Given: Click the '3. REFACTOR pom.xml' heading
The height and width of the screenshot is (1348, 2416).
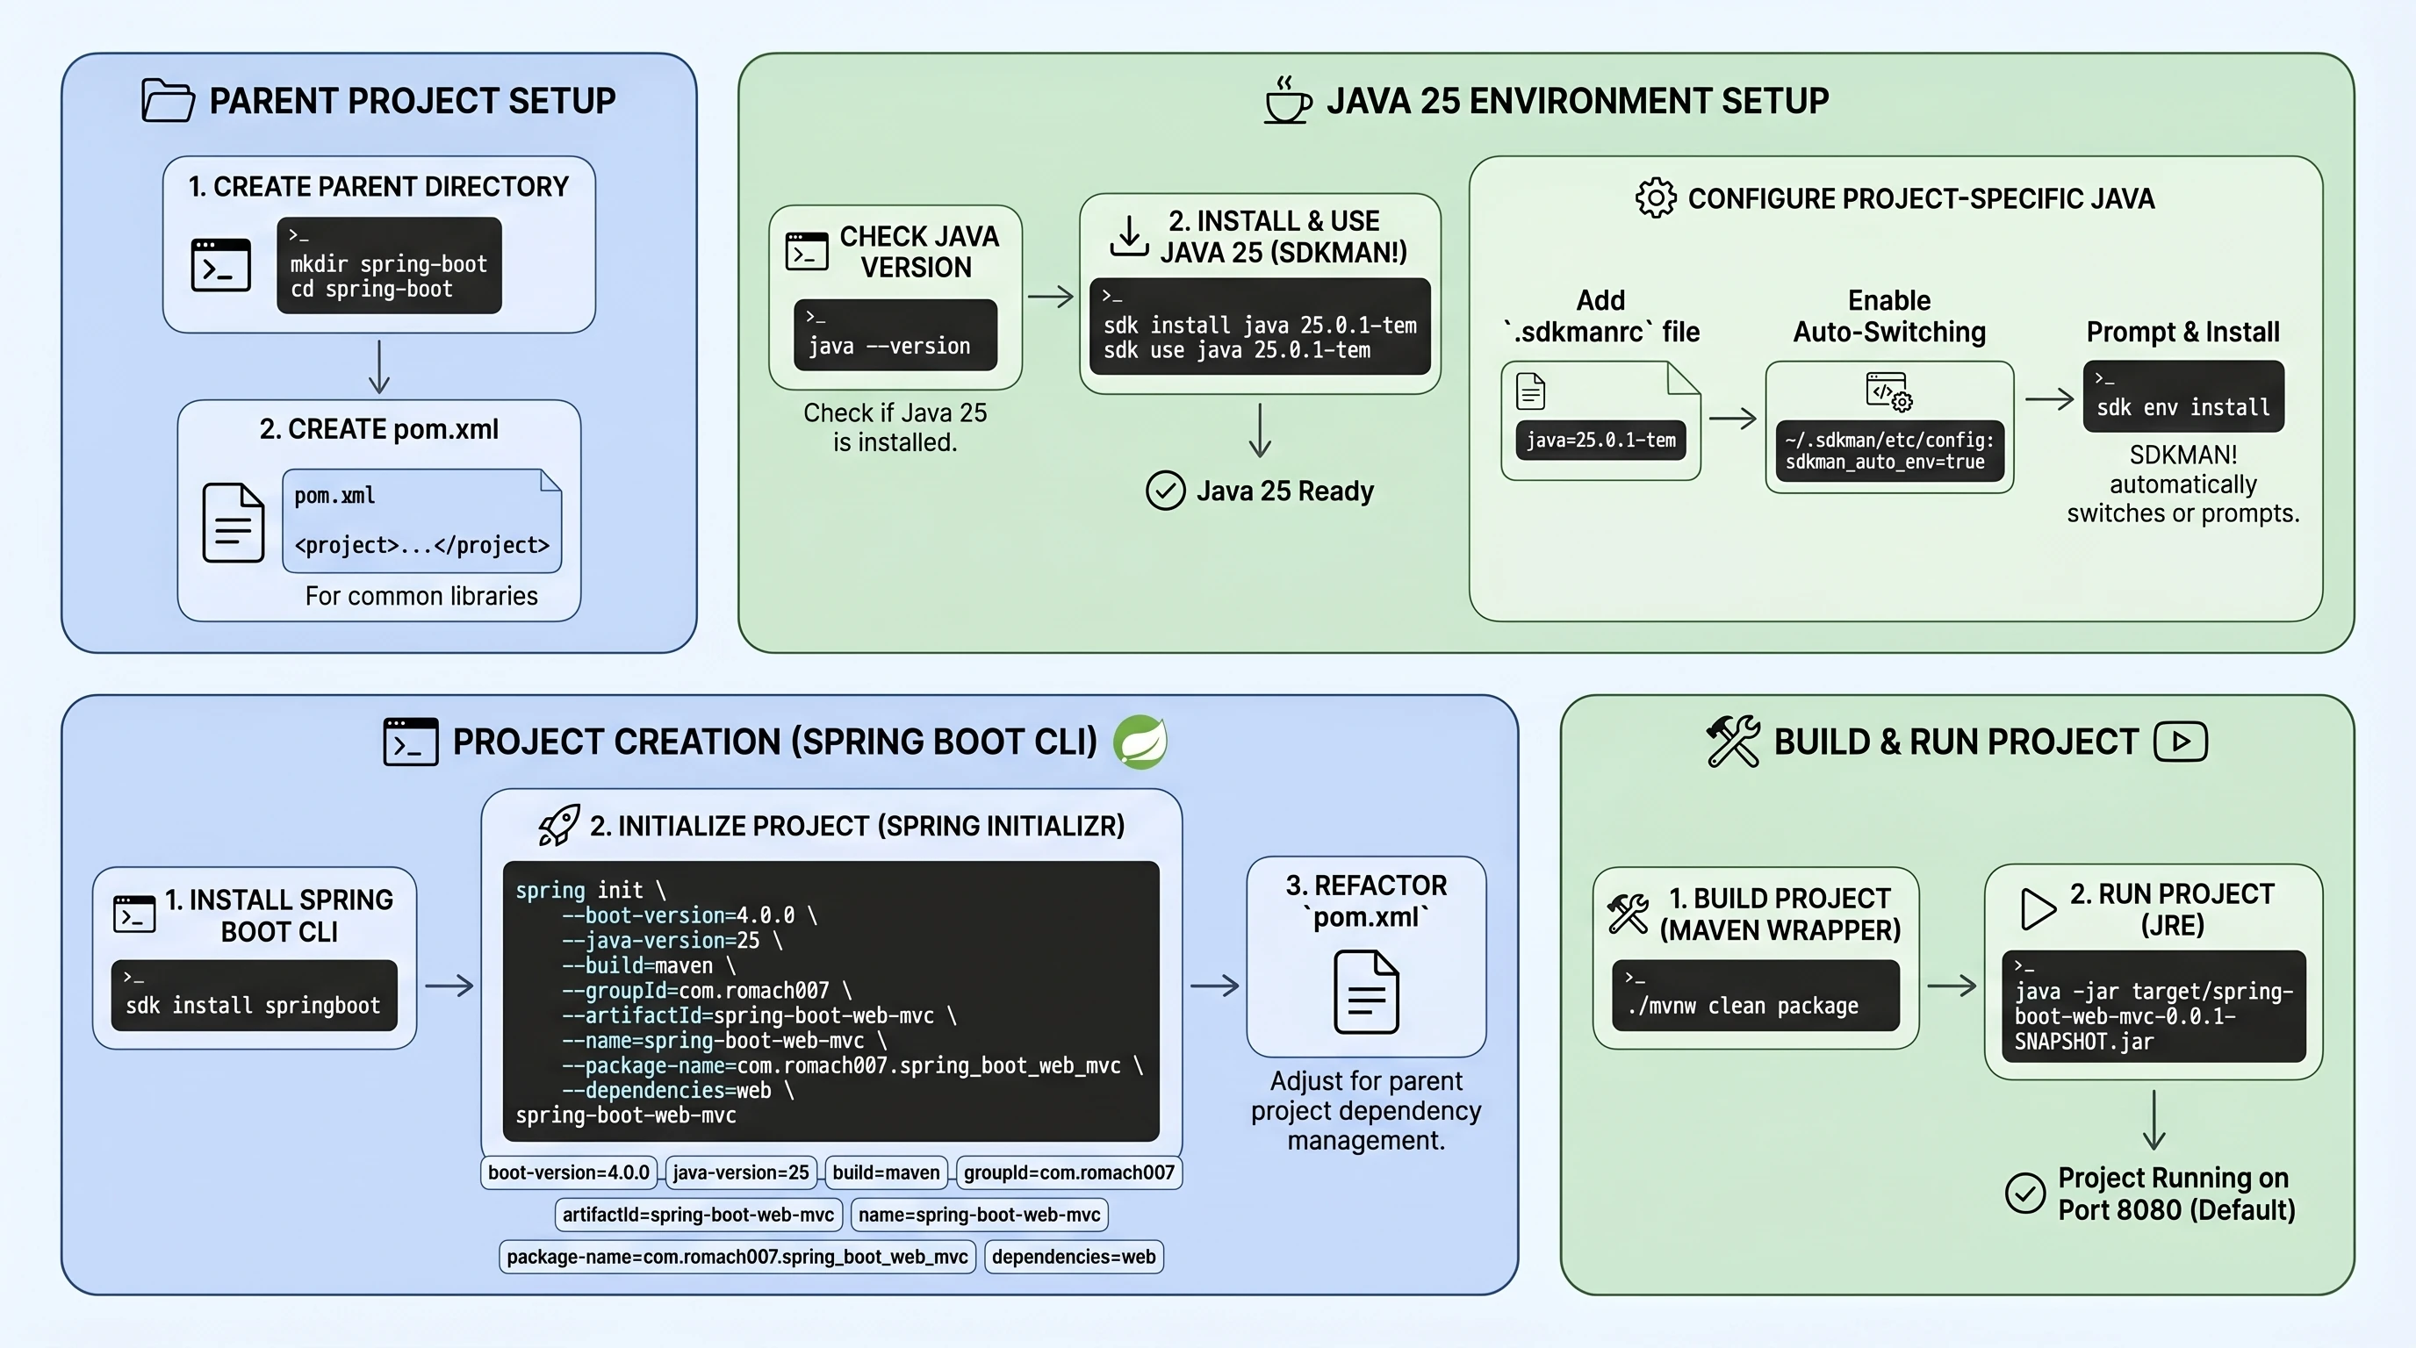Looking at the screenshot, I should coord(1367,900).
